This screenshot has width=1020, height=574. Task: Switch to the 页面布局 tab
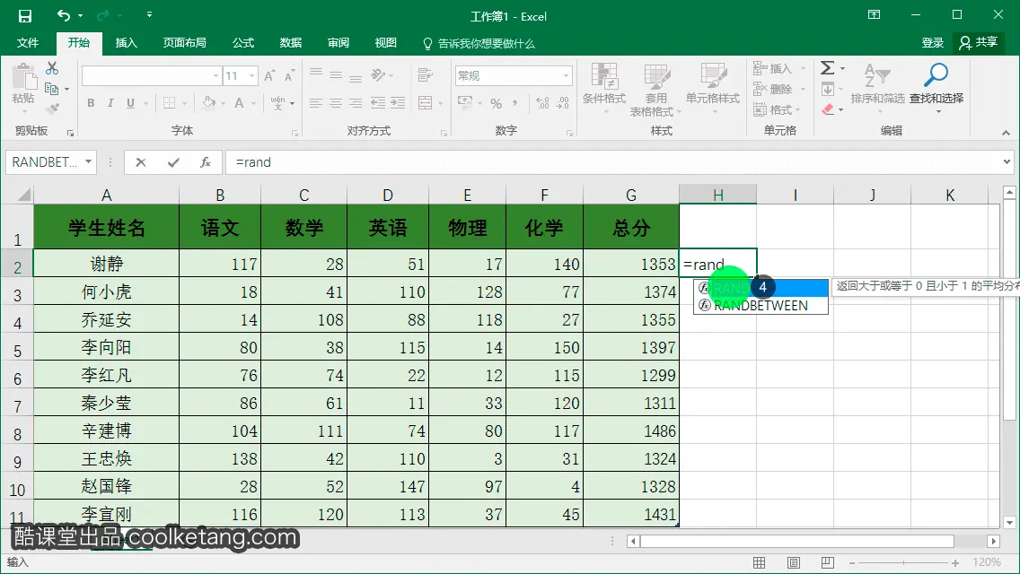[x=185, y=43]
